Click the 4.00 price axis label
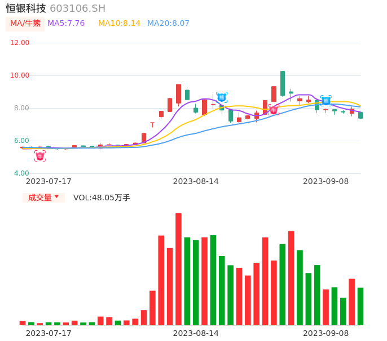The width and height of the screenshot is (387, 341). coord(21,173)
